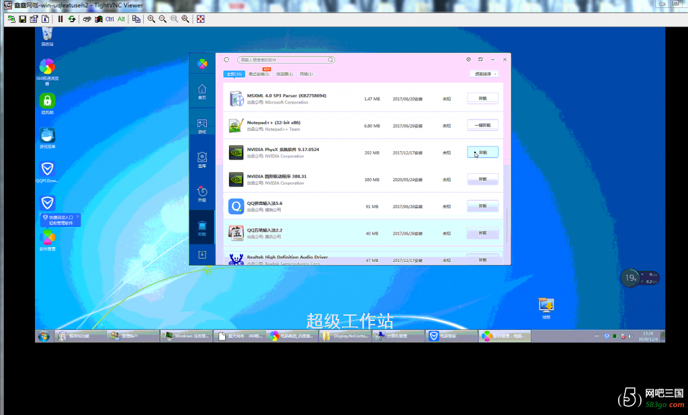The image size is (688, 415).
Task: Uninstall NVIDIA graphics driver 388.31
Action: (482, 179)
